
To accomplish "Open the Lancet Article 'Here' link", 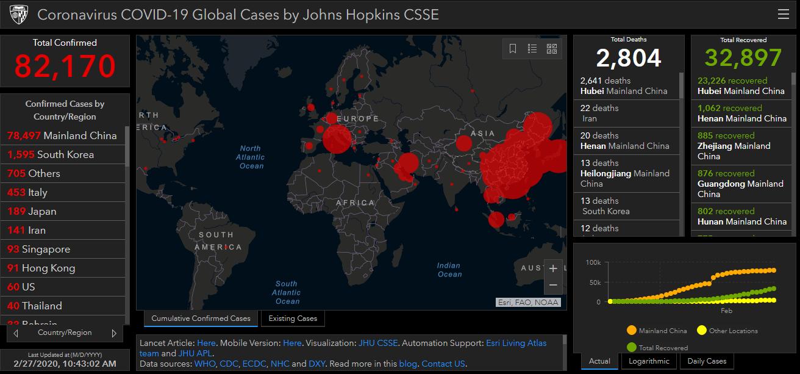I will pyautogui.click(x=206, y=343).
